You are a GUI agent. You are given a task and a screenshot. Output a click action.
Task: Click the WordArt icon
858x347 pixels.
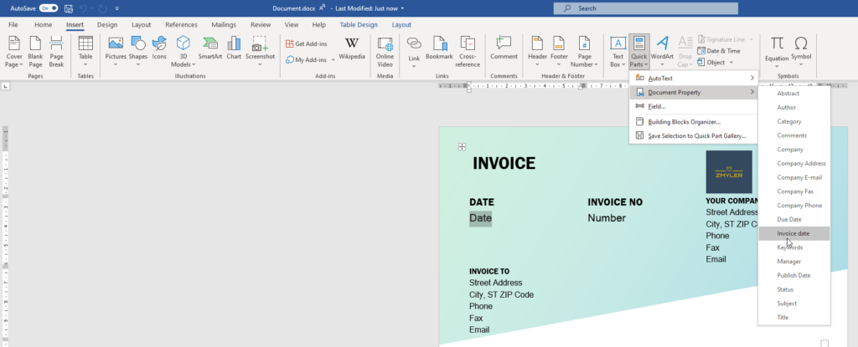[662, 52]
